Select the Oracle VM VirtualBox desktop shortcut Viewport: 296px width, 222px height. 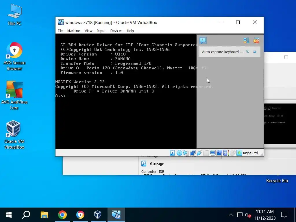click(x=14, y=135)
